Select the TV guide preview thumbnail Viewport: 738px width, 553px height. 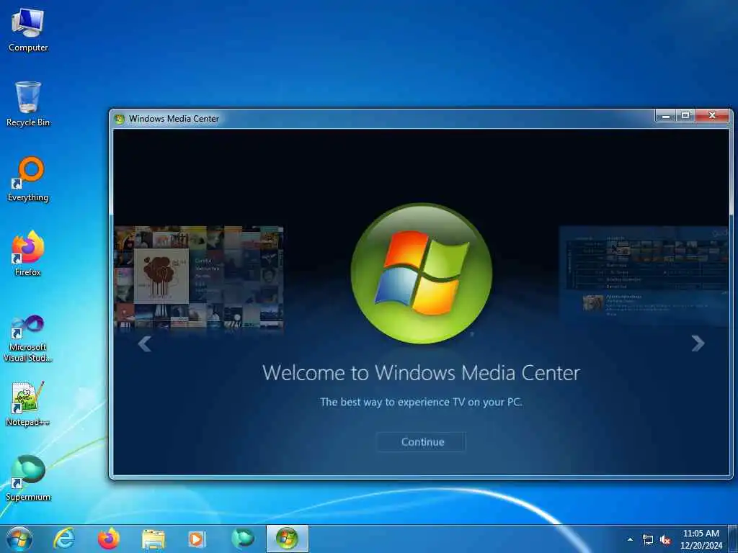[x=644, y=276]
